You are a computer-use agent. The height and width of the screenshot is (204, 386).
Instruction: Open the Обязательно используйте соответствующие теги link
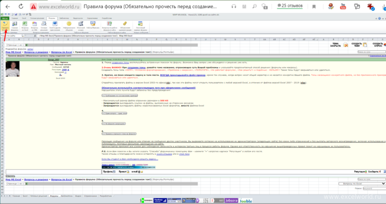[148, 88]
